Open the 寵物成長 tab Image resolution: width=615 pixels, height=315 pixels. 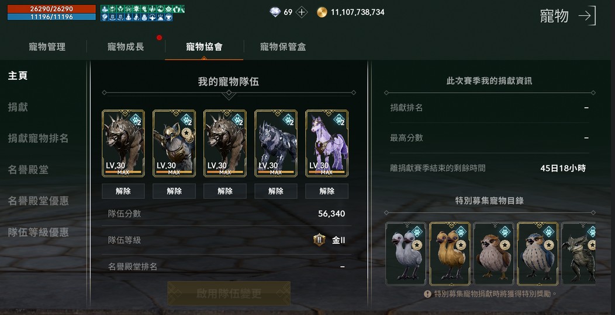coord(126,47)
